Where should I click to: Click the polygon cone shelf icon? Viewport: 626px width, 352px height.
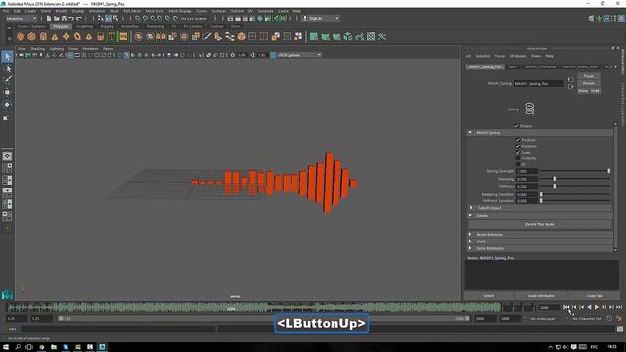point(55,37)
